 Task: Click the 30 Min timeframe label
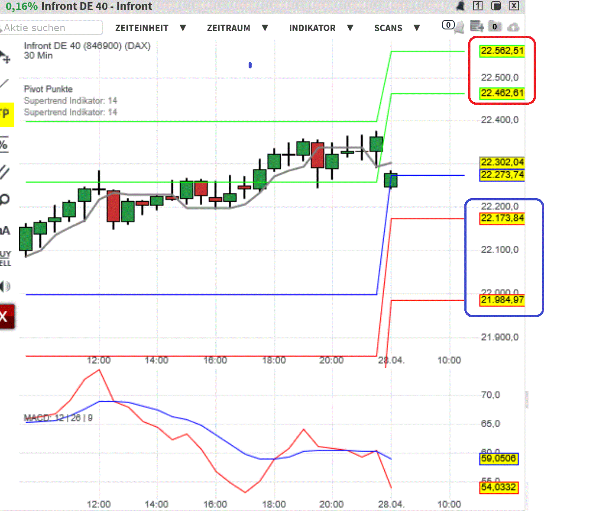(x=38, y=55)
